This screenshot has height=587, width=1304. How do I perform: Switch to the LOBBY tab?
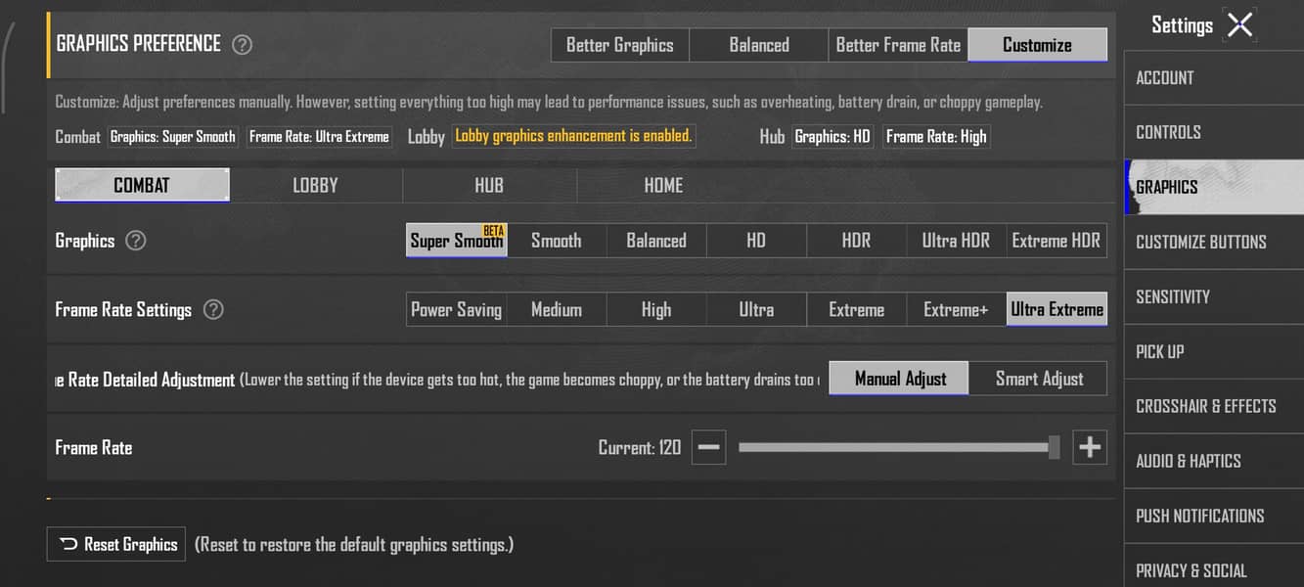pyautogui.click(x=316, y=185)
